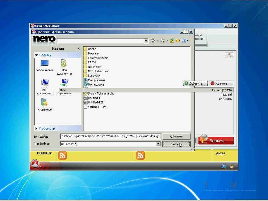Select the NFS Undercover folder
The height and width of the screenshot is (201, 268).
[96, 71]
